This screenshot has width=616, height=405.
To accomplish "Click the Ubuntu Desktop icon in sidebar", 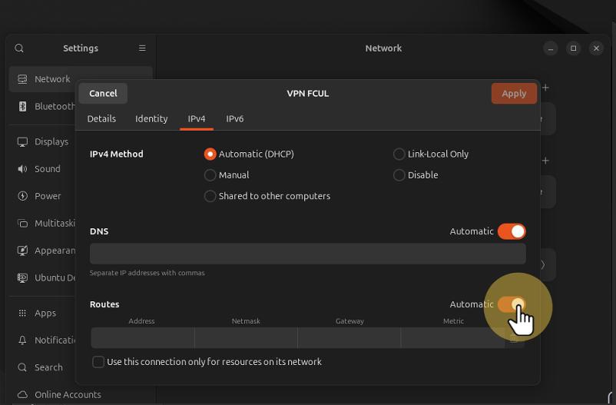I will coord(22,277).
